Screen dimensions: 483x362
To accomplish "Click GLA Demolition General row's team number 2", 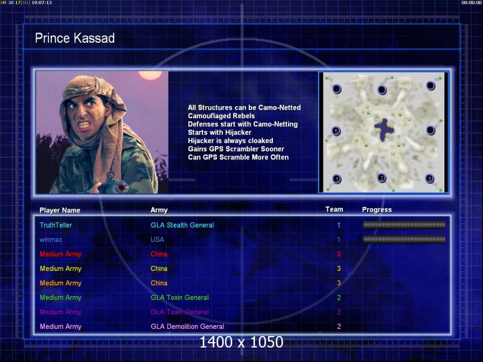I will coord(339,326).
